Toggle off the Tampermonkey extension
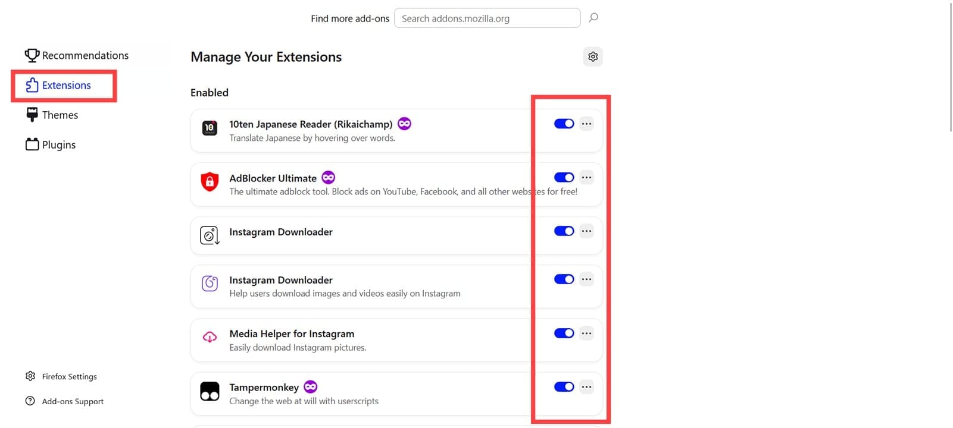Screen dimensions: 953x428 coord(564,386)
